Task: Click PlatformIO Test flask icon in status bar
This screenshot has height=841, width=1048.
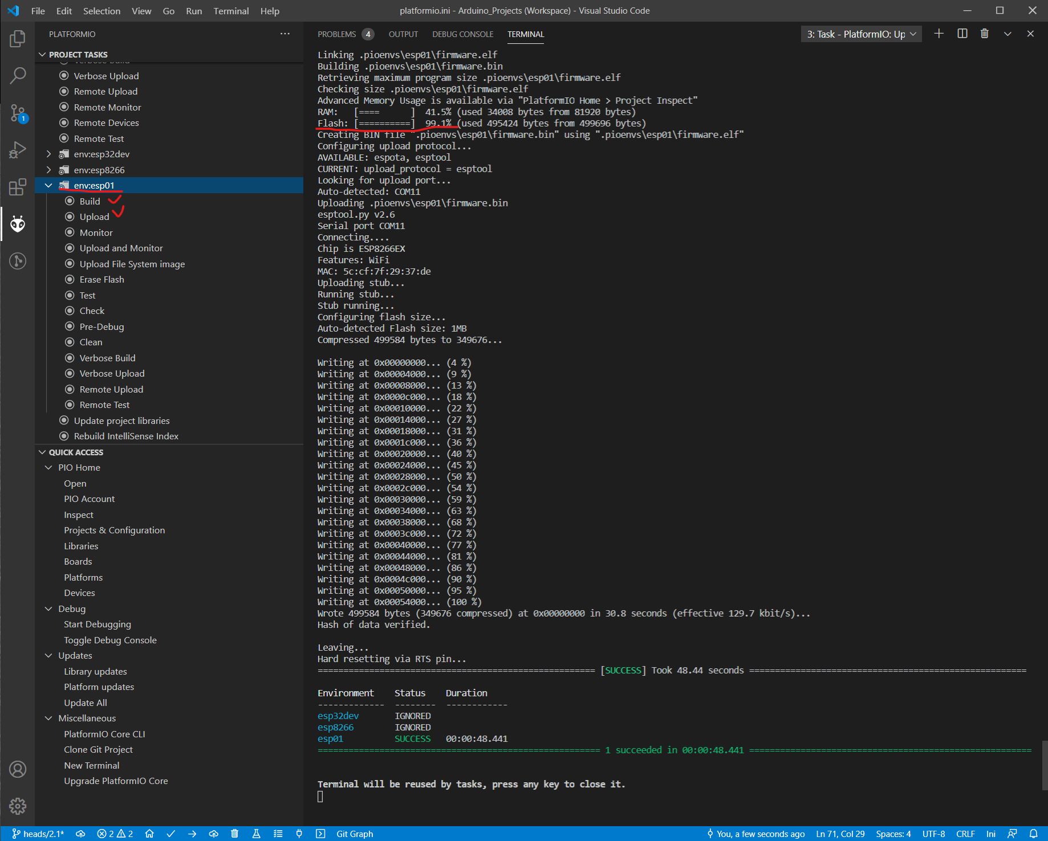Action: click(x=256, y=834)
